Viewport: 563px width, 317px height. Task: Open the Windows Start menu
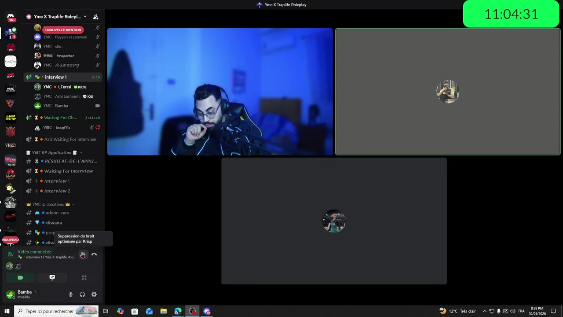7,311
